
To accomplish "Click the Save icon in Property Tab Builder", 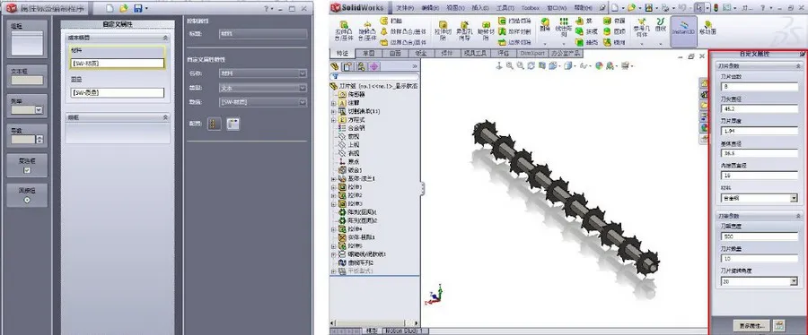I will pyautogui.click(x=137, y=8).
